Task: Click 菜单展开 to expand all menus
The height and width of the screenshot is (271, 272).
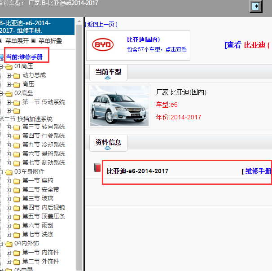Action: pyautogui.click(x=17, y=41)
